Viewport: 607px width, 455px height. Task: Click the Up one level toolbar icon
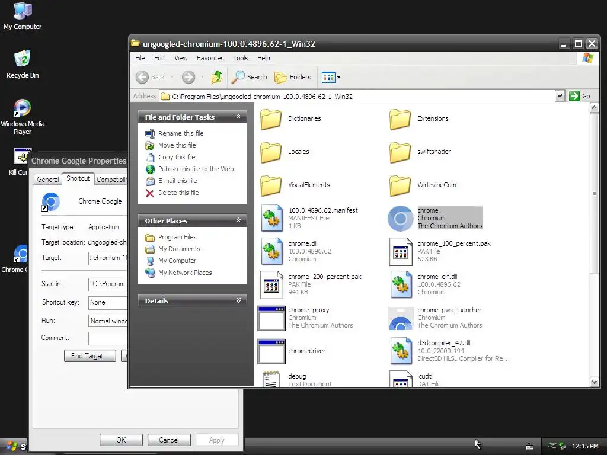coord(217,77)
